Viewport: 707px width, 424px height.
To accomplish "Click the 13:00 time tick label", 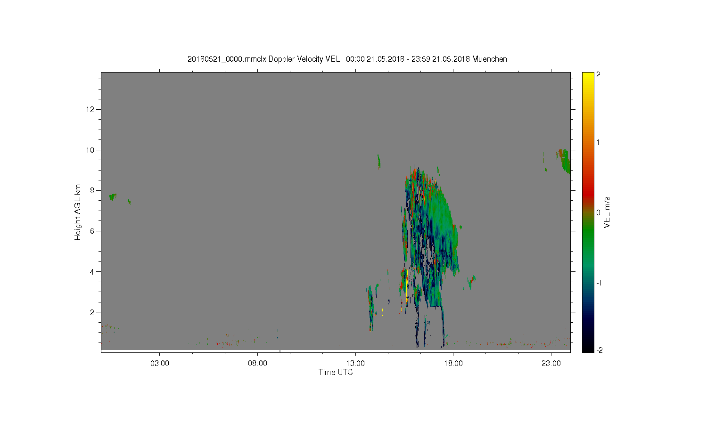I will (355, 363).
